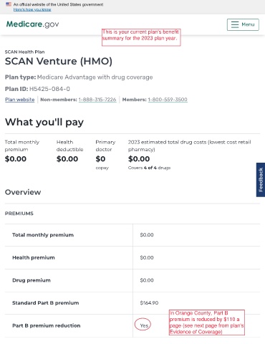Viewport: 265px width, 344px height.
Task: Select the Orange County Part B annotation
Action: pyautogui.click(x=207, y=322)
